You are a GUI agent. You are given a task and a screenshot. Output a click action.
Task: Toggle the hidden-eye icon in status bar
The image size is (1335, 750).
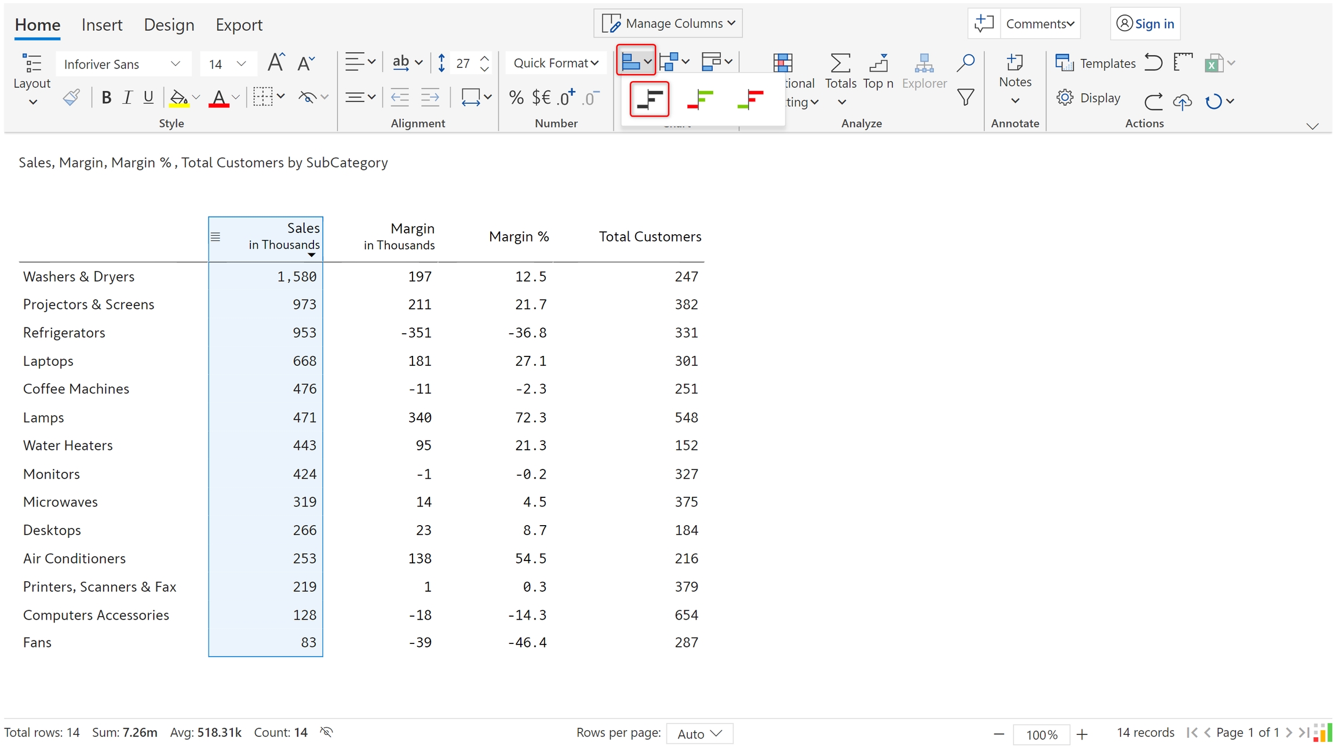pyautogui.click(x=327, y=732)
